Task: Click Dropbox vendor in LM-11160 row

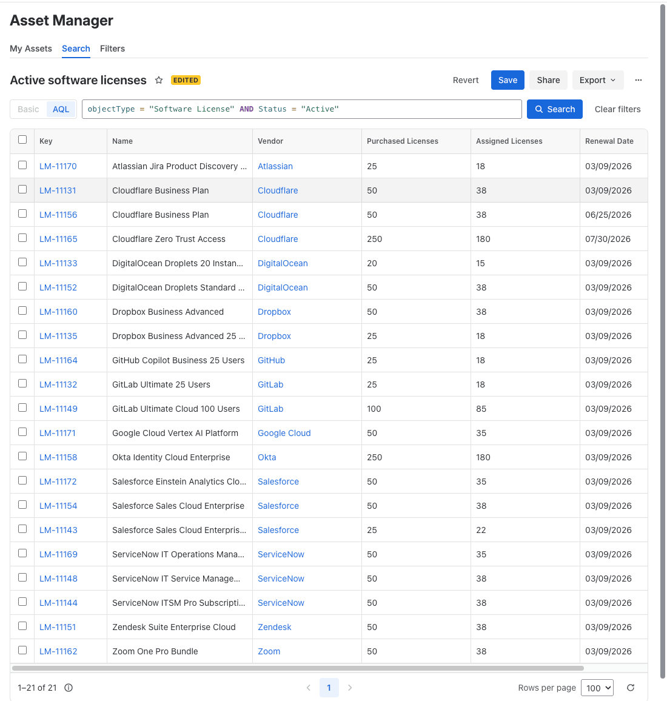Action: [x=274, y=312]
